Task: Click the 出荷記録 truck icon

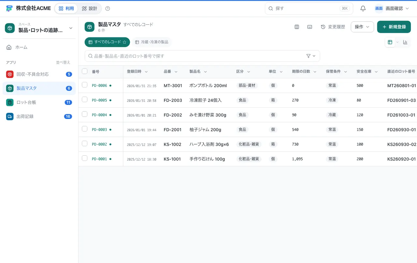Action: click(10, 116)
